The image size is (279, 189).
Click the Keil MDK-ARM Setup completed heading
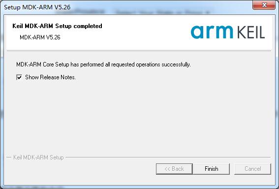coord(57,26)
